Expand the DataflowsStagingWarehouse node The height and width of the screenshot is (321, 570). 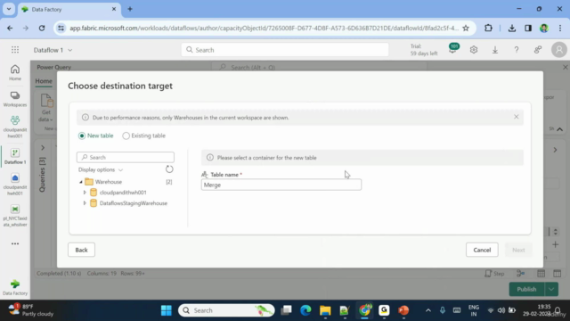85,203
